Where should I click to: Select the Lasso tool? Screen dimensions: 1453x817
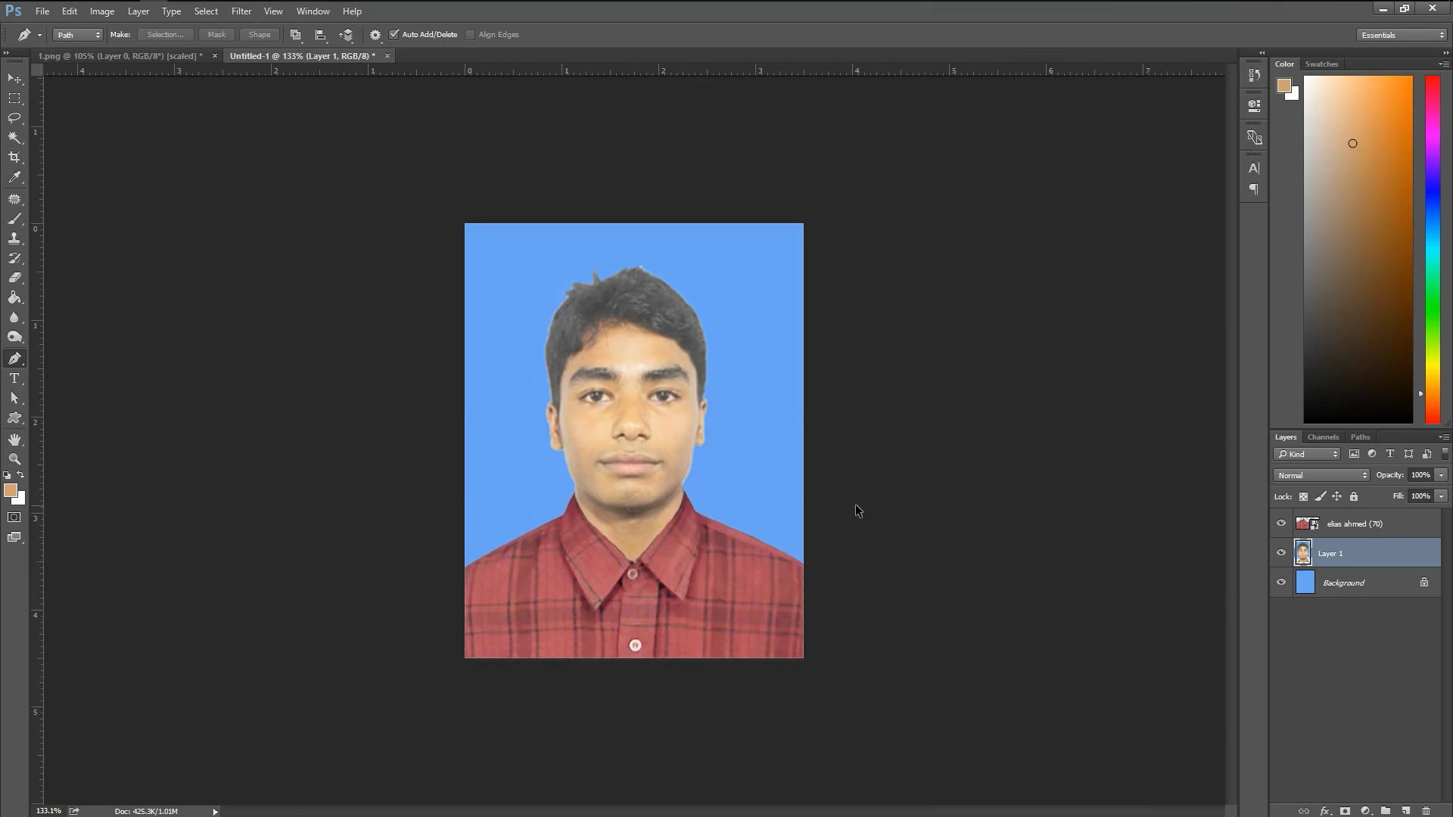click(x=14, y=118)
